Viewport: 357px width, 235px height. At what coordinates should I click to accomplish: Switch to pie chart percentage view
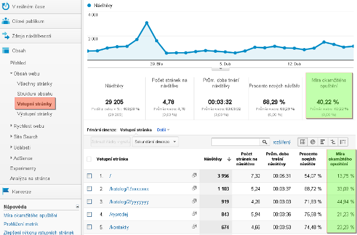click(313, 142)
